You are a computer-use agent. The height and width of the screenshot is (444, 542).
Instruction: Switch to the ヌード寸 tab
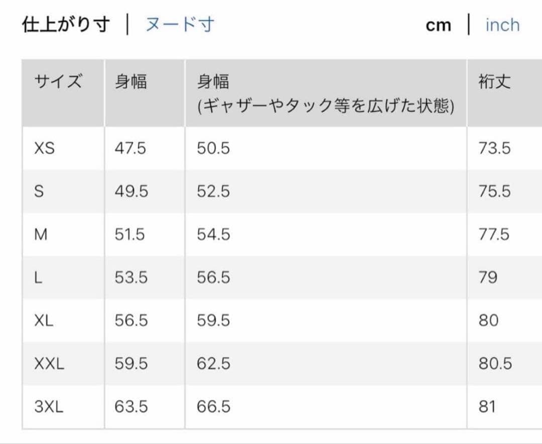pyautogui.click(x=180, y=25)
